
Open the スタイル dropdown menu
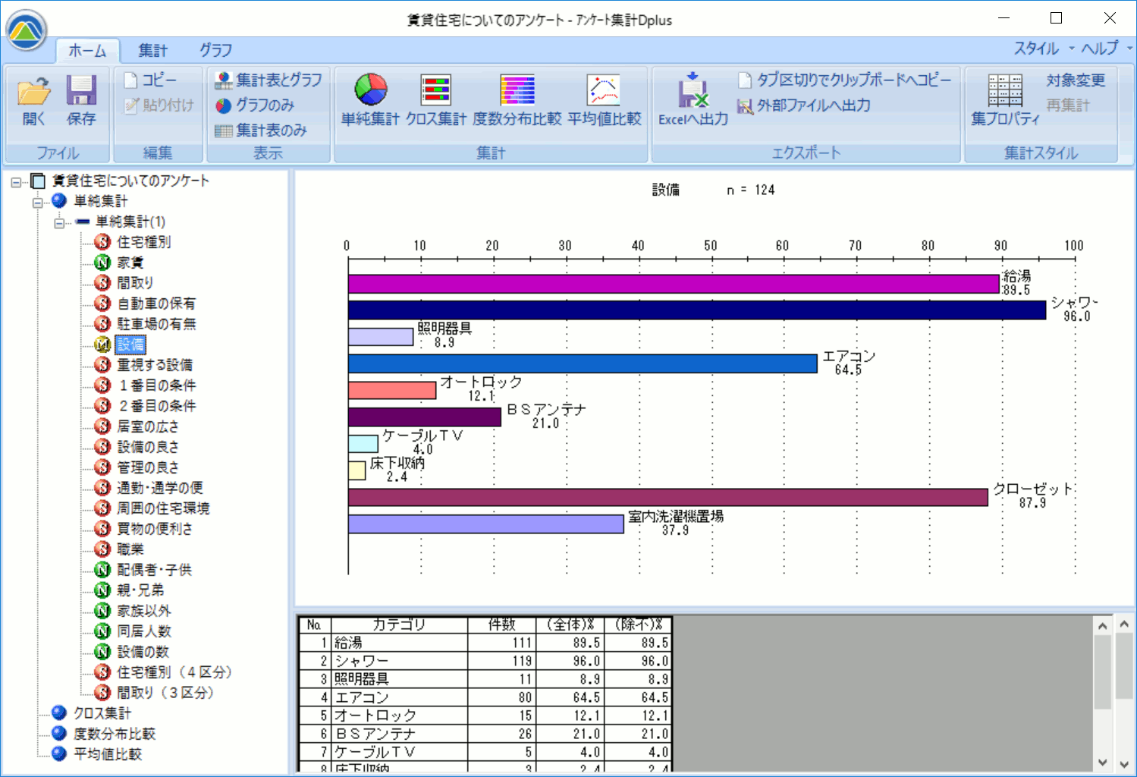click(x=1044, y=49)
